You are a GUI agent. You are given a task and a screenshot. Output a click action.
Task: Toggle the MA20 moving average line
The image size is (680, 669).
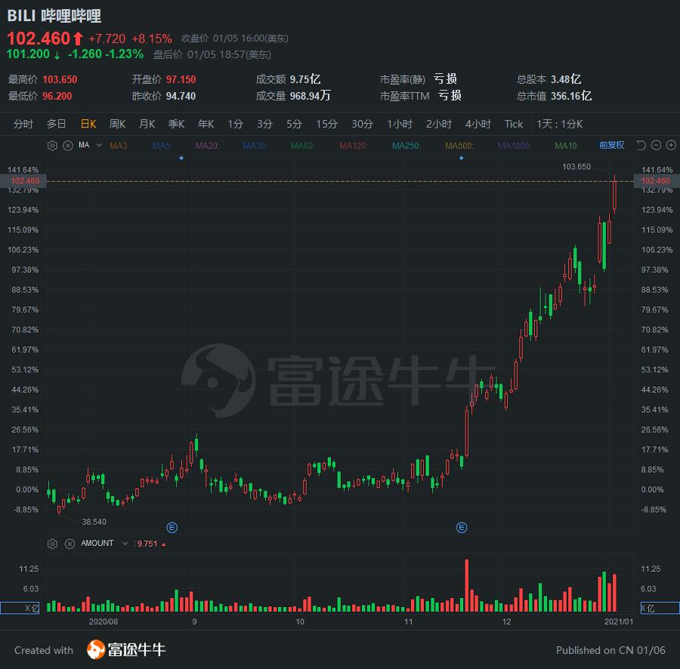tap(206, 146)
